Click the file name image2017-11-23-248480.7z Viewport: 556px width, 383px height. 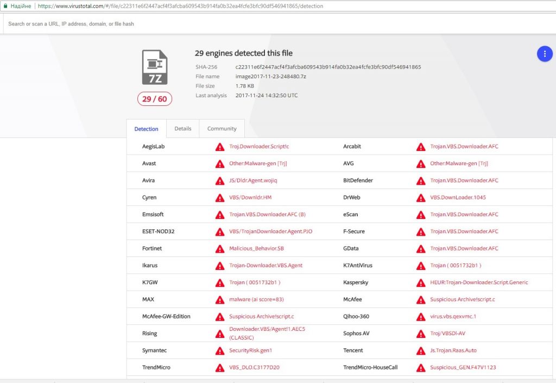tap(270, 77)
